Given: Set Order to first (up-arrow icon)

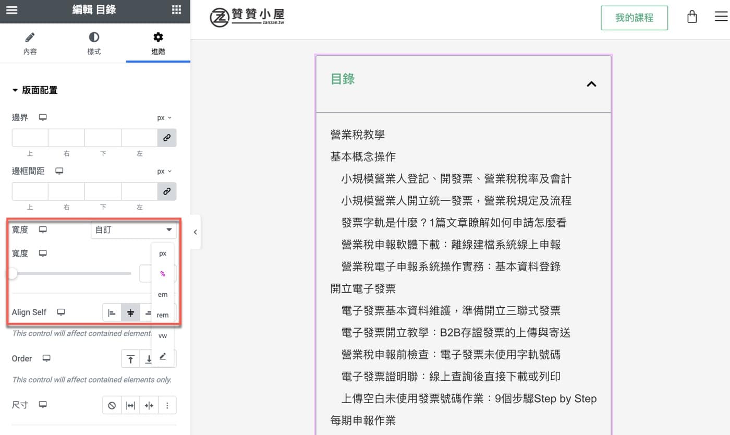Looking at the screenshot, I should coord(130,359).
